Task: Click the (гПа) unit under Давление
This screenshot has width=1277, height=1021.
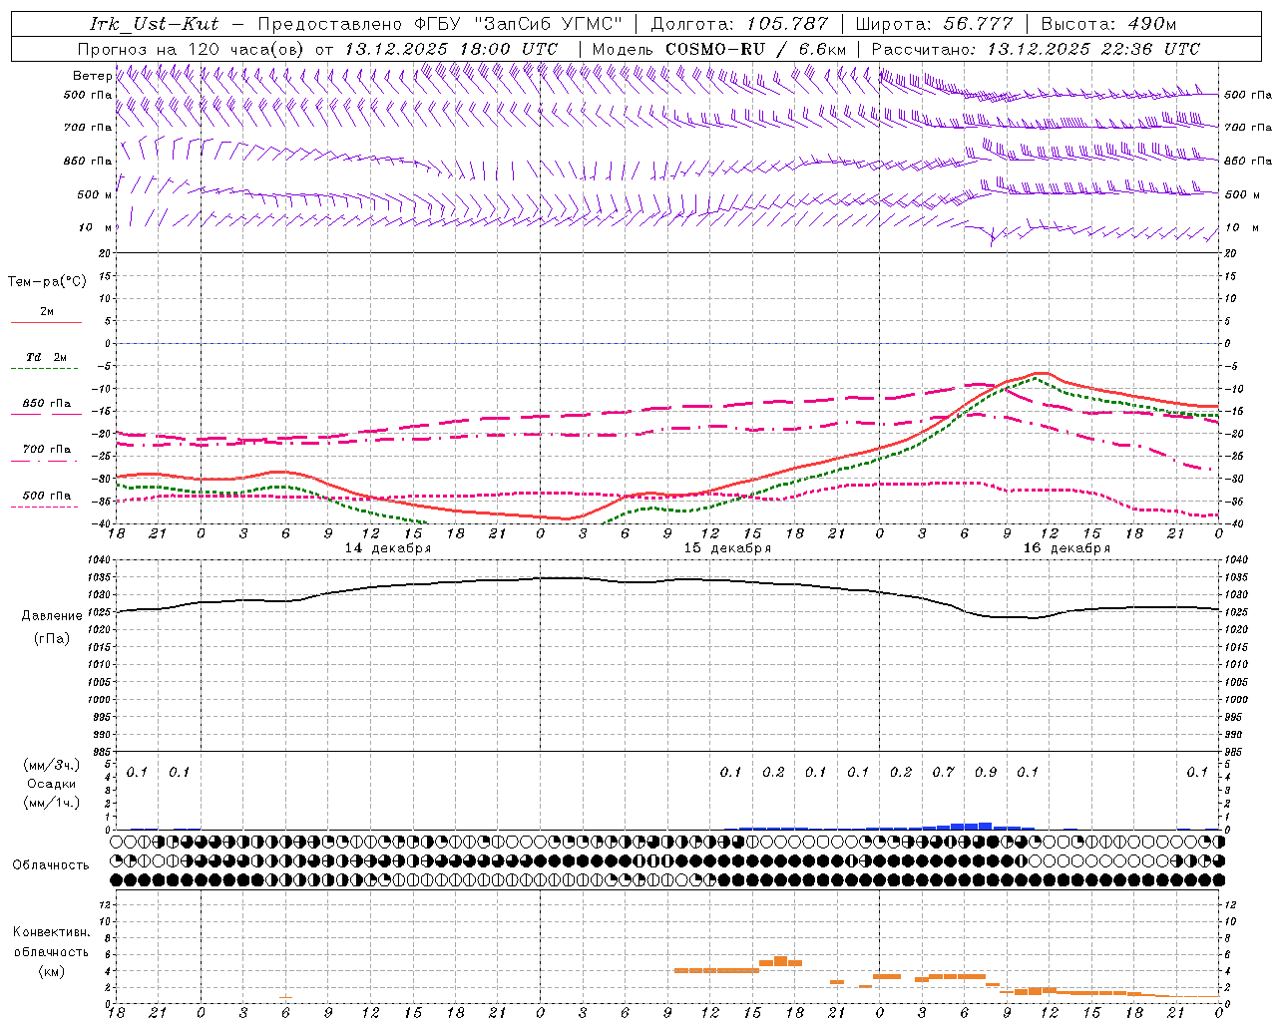Action: click(52, 638)
